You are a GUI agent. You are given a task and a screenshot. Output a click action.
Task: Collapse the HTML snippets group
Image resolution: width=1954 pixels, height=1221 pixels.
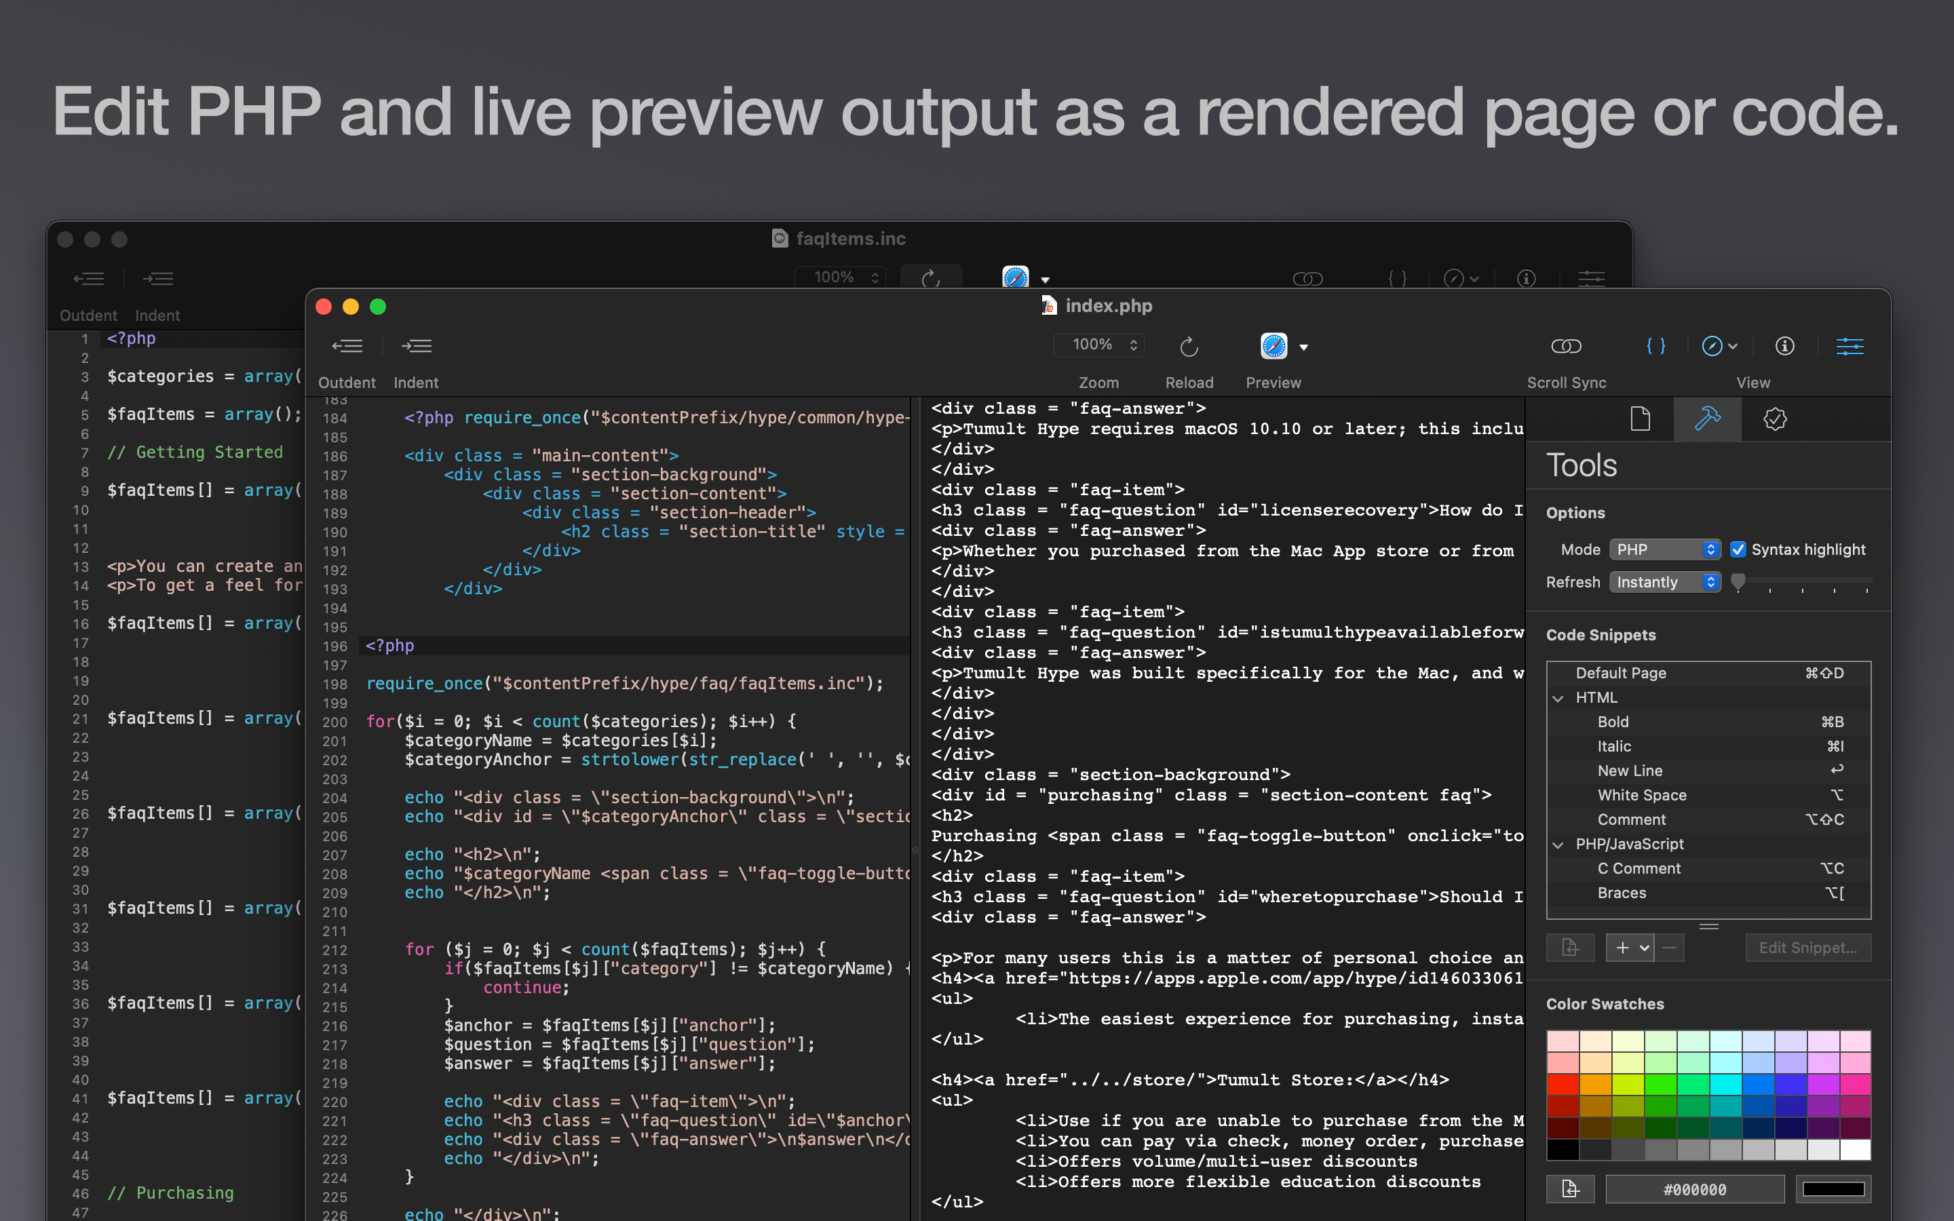[x=1558, y=698]
